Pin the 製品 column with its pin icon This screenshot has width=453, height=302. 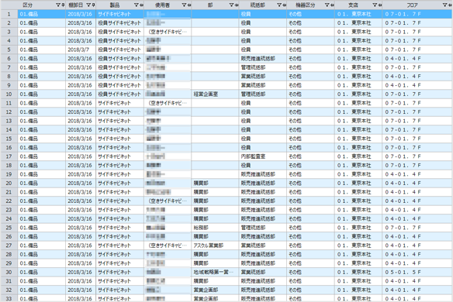141,5
